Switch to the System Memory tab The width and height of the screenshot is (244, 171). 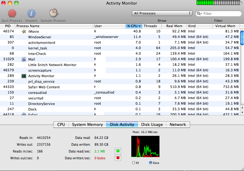tap(87, 124)
